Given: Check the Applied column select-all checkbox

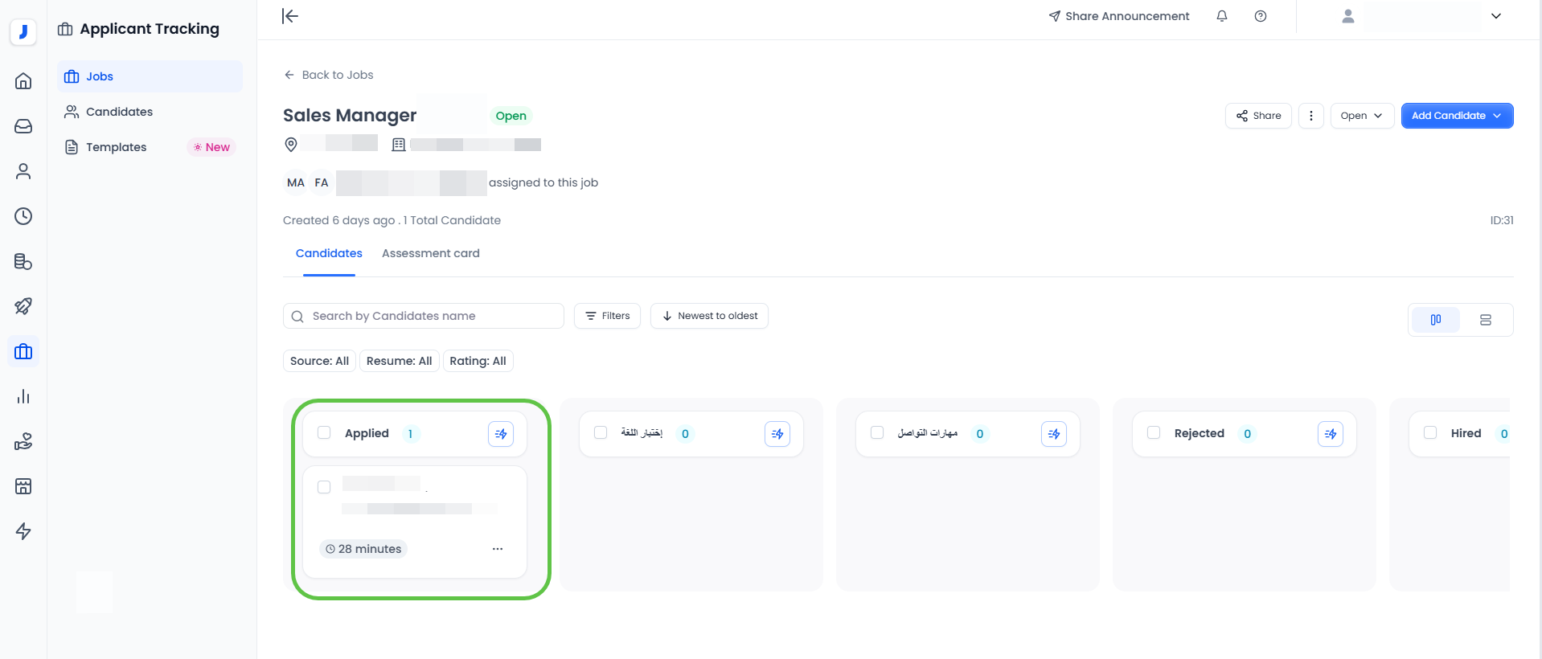Looking at the screenshot, I should (324, 433).
